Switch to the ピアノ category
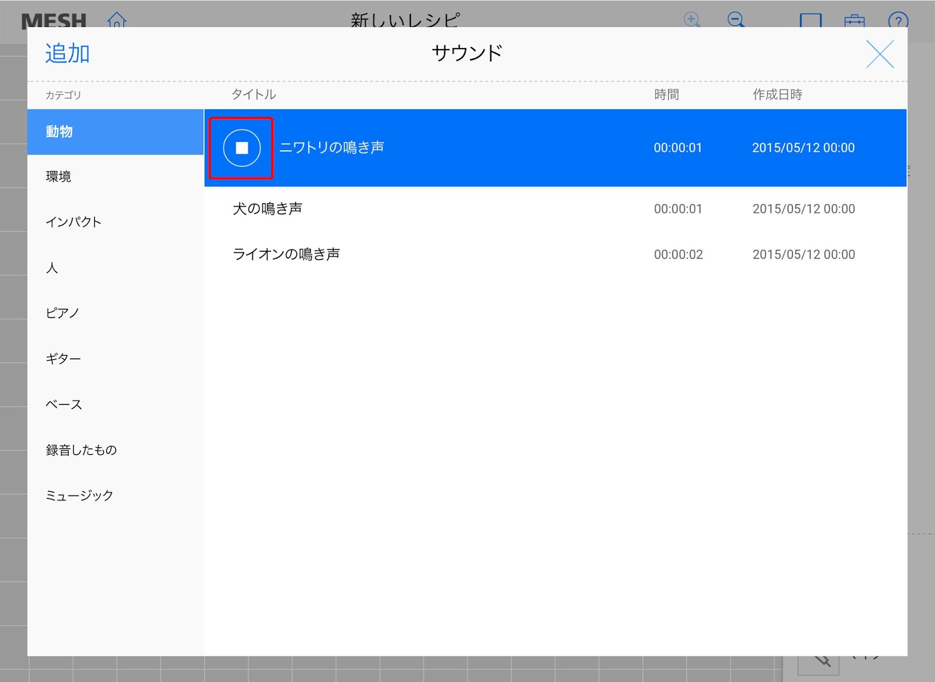The image size is (935, 682). (x=115, y=314)
